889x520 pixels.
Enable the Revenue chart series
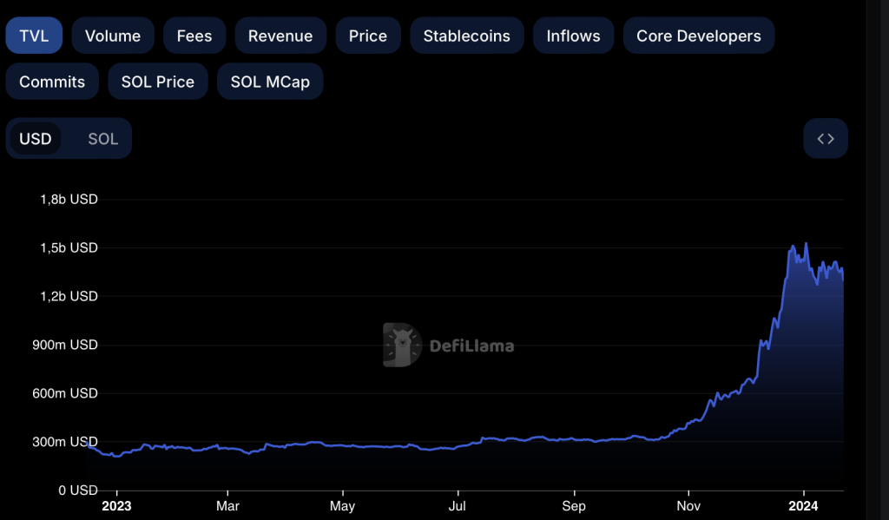pos(280,36)
